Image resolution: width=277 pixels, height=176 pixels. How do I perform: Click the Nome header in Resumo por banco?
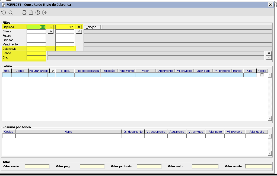pos(68,132)
